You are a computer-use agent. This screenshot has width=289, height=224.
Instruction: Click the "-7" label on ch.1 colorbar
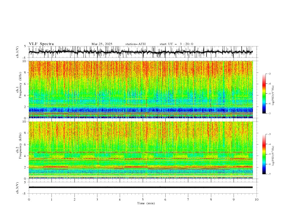[269, 113]
